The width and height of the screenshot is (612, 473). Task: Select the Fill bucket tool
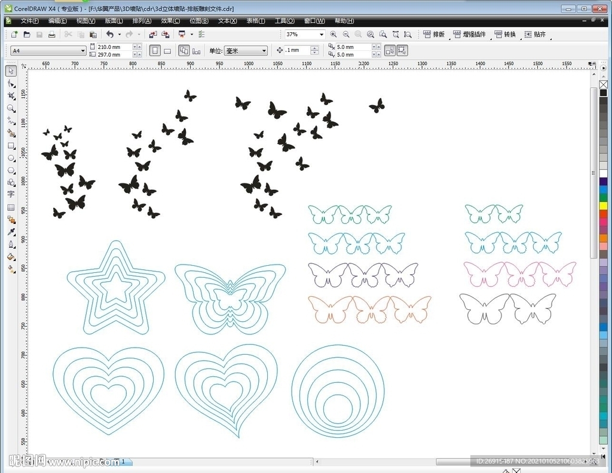tap(11, 257)
